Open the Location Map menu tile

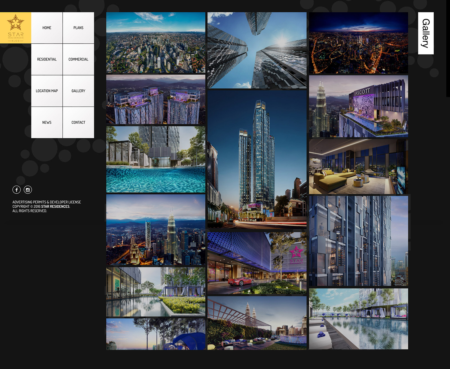(47, 91)
